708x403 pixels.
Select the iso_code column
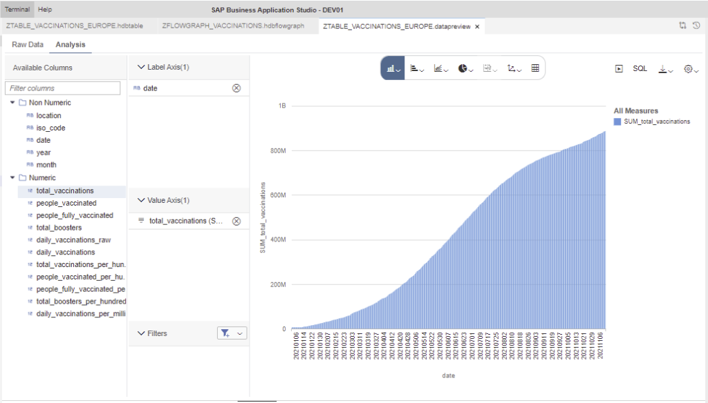click(50, 128)
